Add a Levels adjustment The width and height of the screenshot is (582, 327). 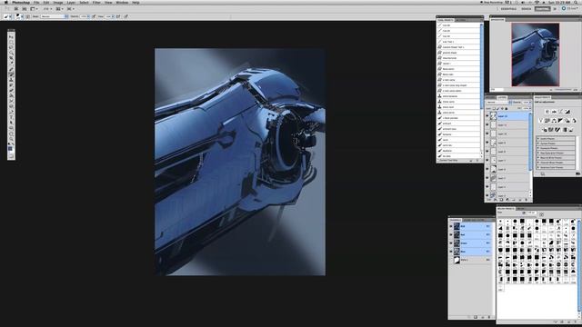pos(554,111)
